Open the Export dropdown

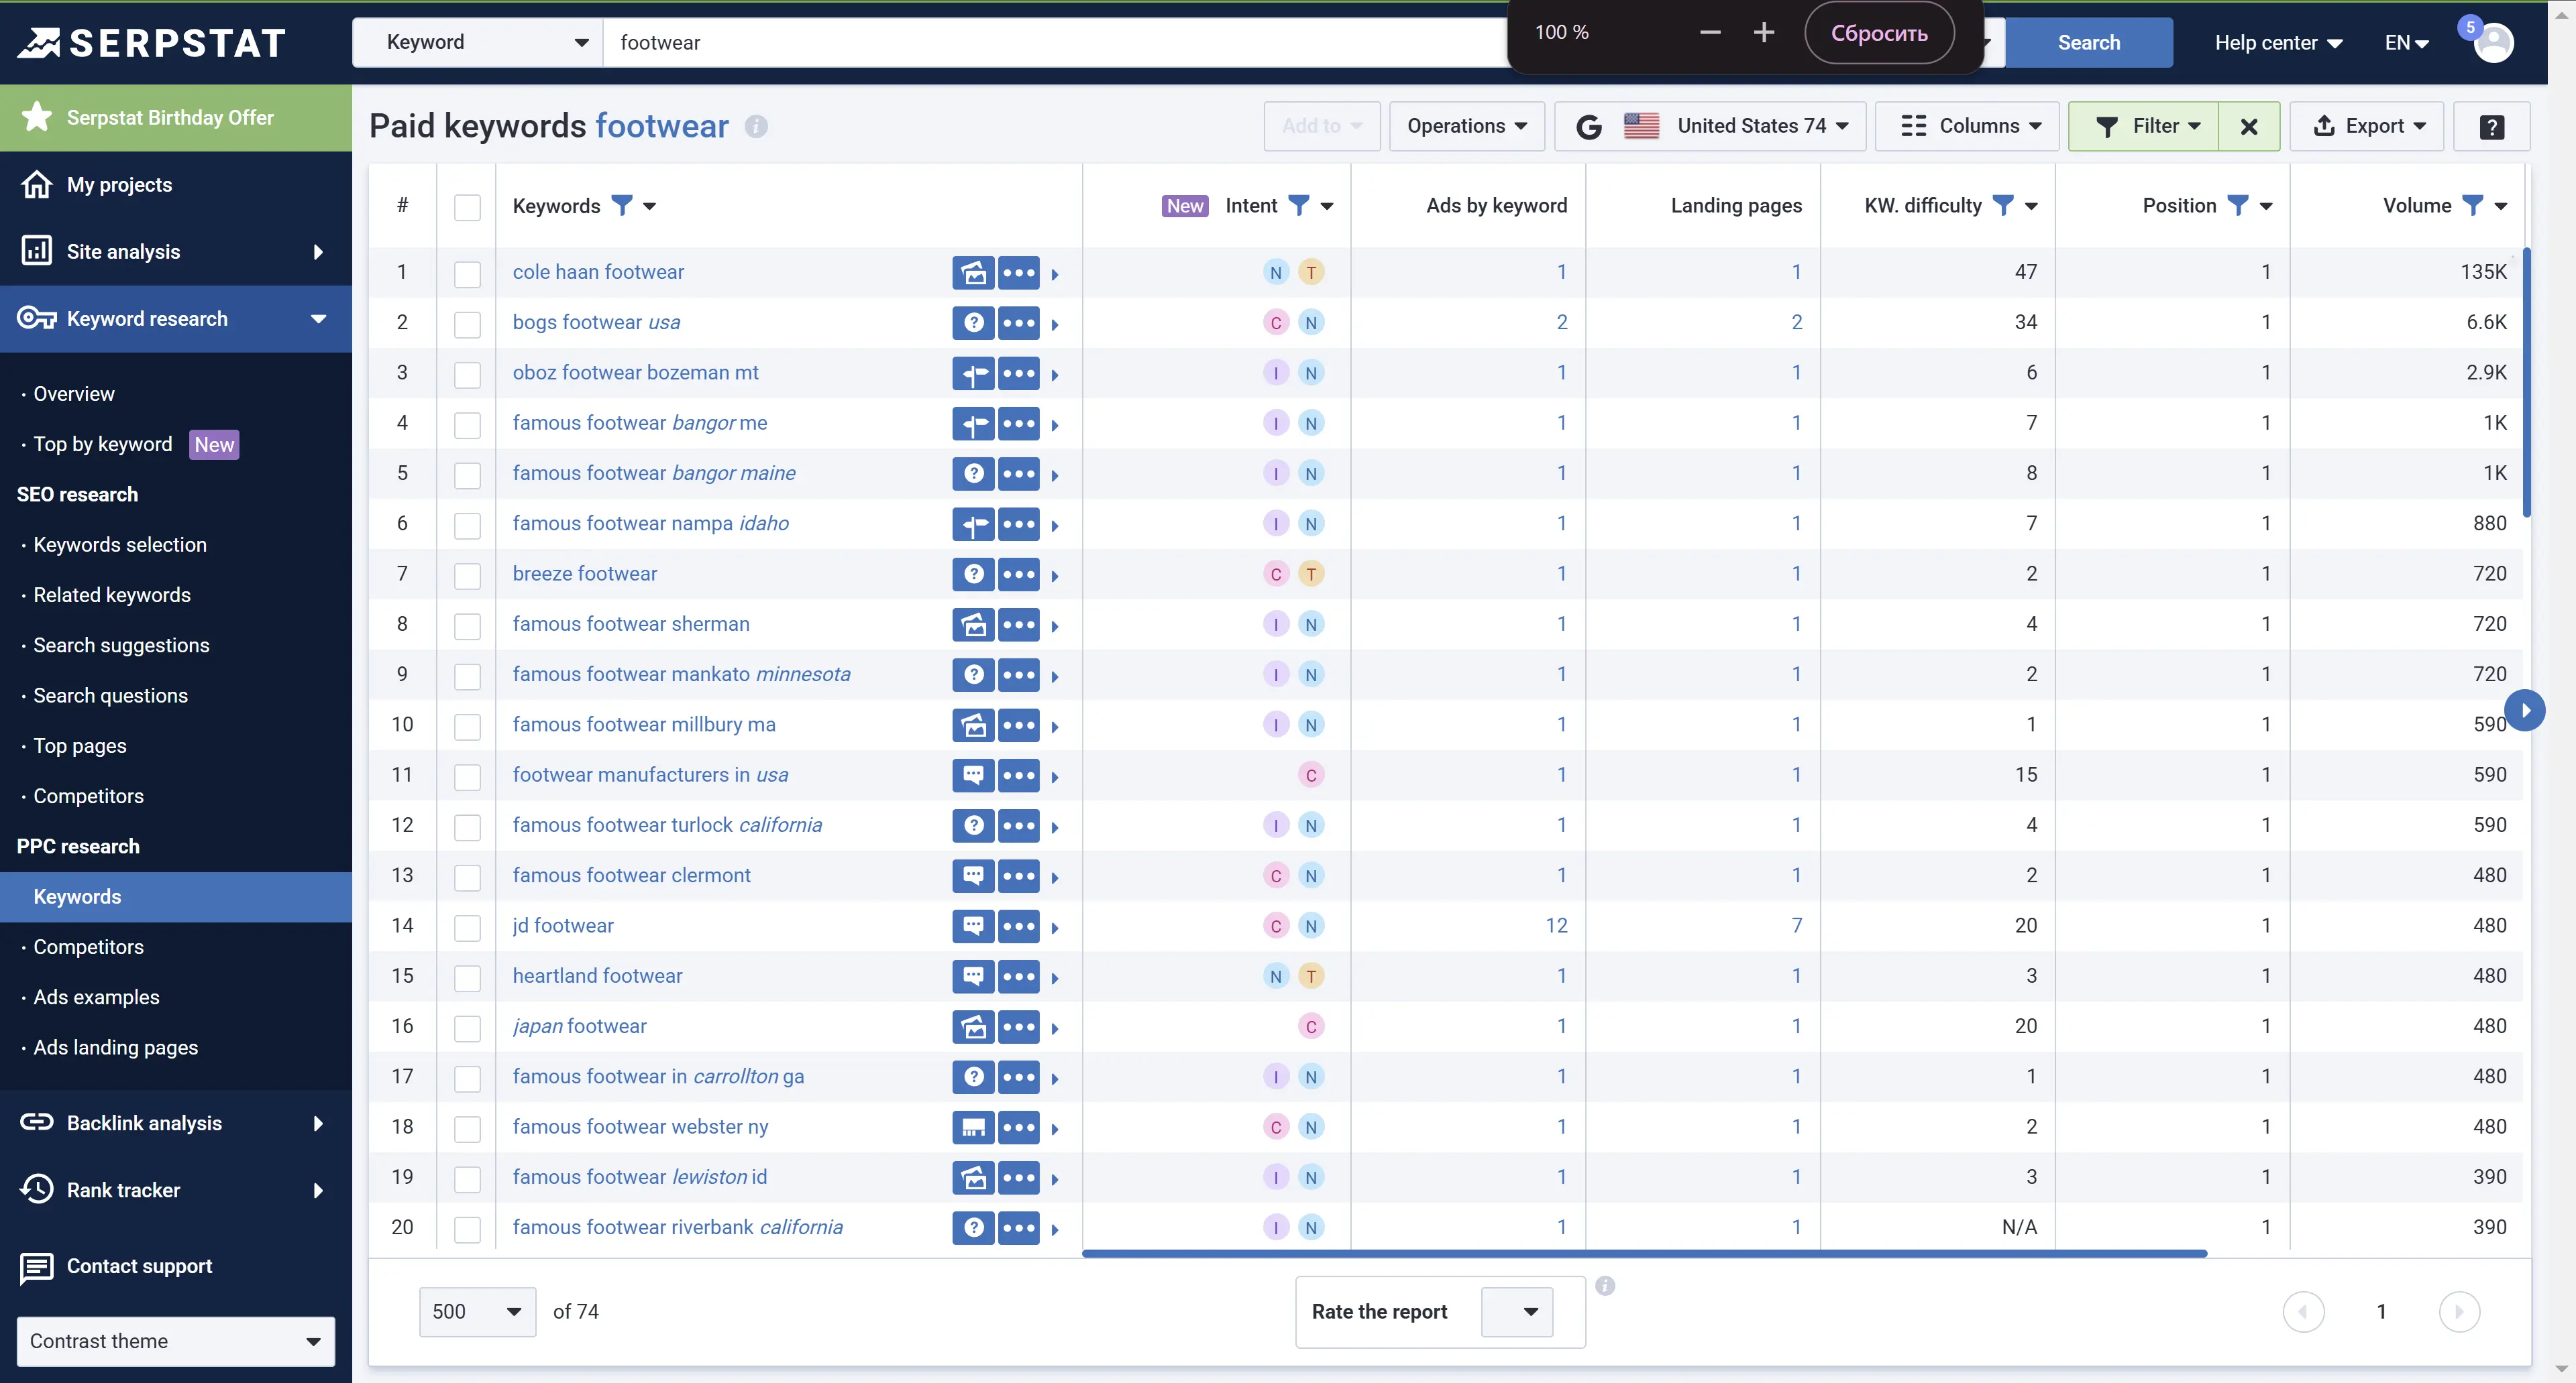[x=2367, y=126]
